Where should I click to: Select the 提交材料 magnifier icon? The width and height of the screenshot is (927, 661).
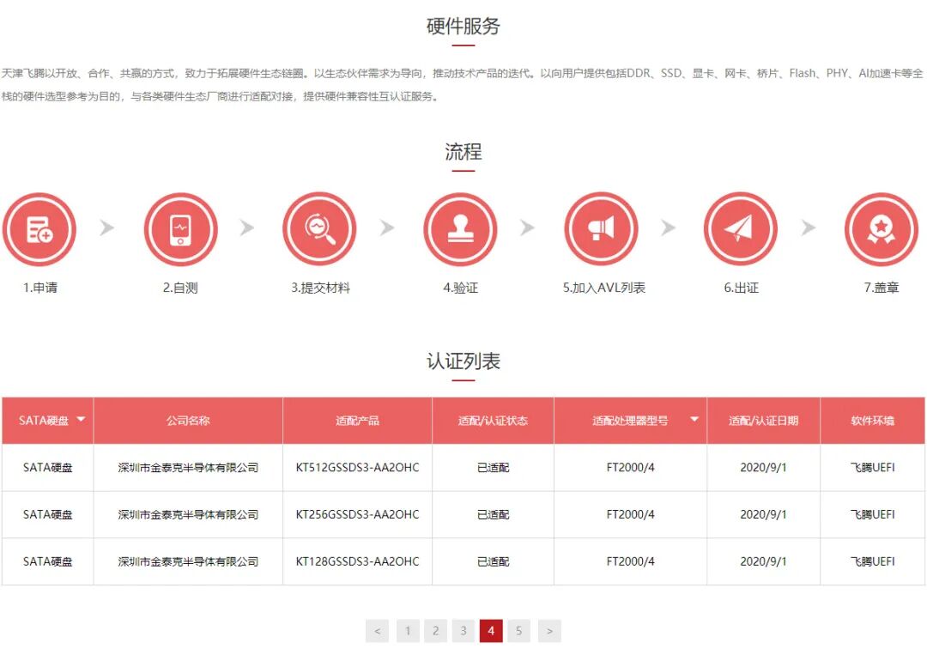pos(319,228)
